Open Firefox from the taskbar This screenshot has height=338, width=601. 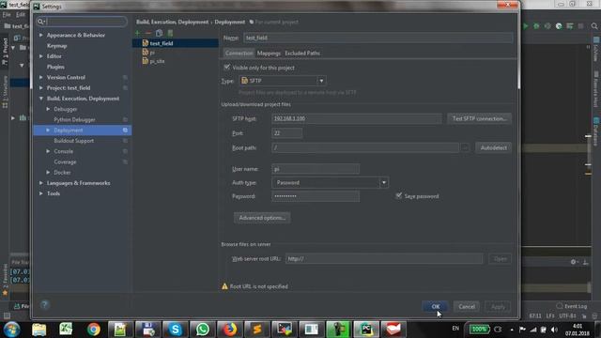[x=229, y=330]
